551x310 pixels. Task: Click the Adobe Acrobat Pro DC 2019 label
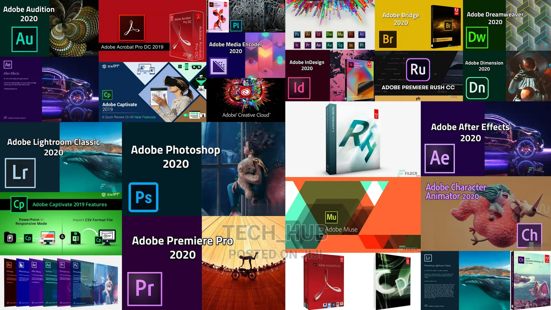pos(132,47)
